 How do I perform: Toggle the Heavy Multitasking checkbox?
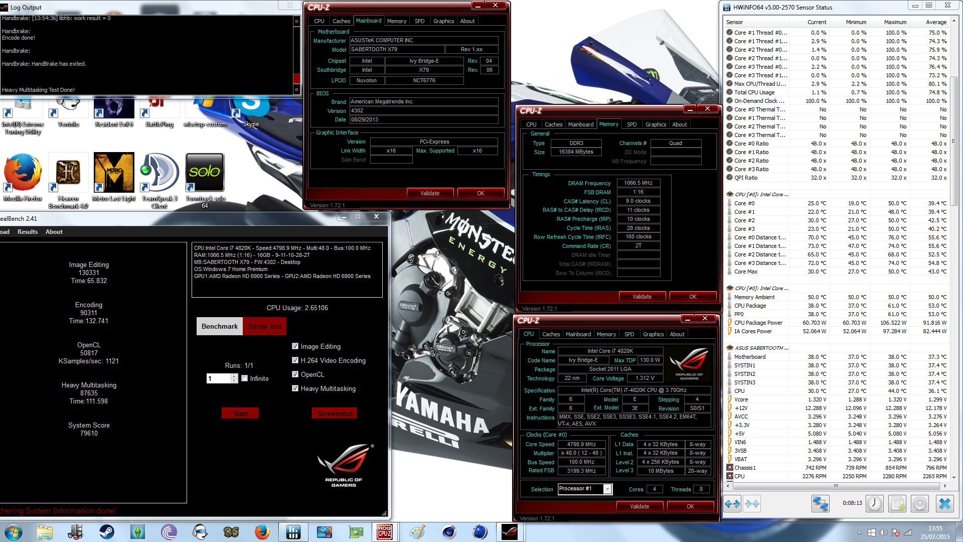[x=295, y=388]
